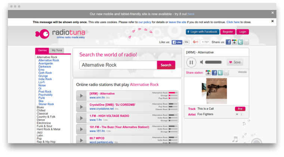Click the radiotuna fish logo
Screen dimensions: 284x157
tap(42, 34)
